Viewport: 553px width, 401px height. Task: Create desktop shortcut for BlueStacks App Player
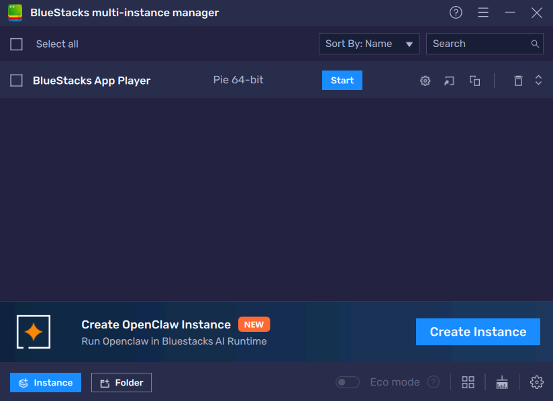coord(449,81)
